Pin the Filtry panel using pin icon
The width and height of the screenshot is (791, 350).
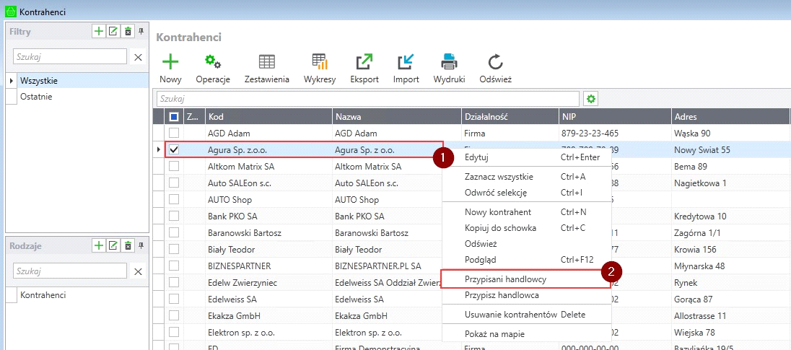pyautogui.click(x=141, y=31)
